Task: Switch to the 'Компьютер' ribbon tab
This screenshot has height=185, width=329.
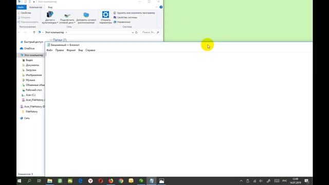Action: point(35,7)
